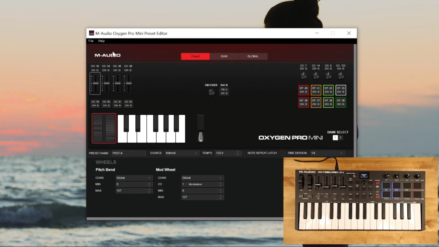Select the dark green pad NT 39

click(x=341, y=102)
